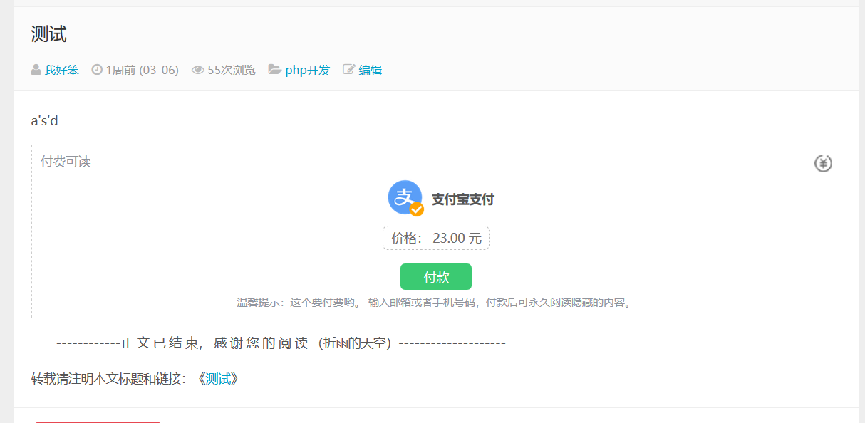Click the post title 测试 heading
Viewport: 865px width, 423px height.
(x=49, y=33)
